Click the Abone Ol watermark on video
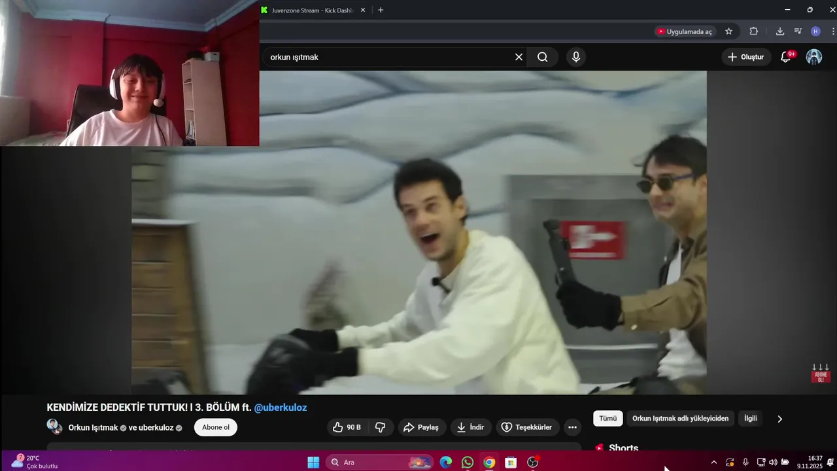This screenshot has height=471, width=837. tap(821, 374)
